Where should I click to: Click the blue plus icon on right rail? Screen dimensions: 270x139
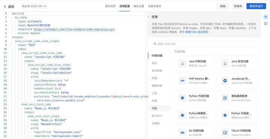(x=265, y=17)
